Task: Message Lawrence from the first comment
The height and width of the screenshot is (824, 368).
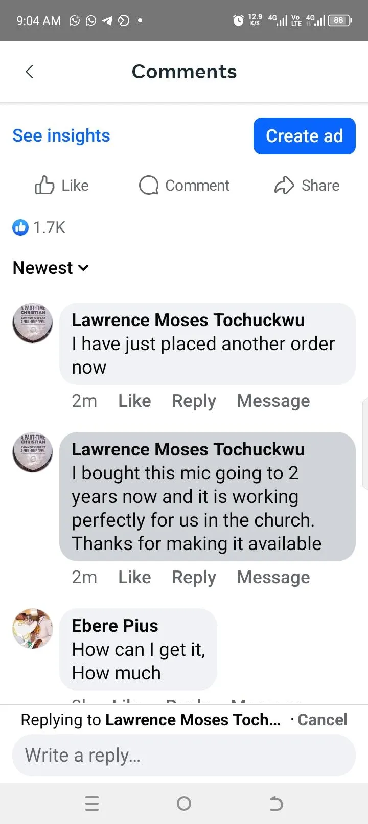Action: [x=273, y=401]
